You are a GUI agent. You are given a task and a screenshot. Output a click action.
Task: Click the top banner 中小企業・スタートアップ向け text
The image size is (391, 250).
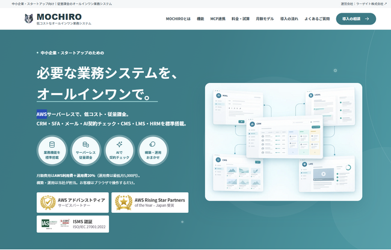click(x=62, y=4)
